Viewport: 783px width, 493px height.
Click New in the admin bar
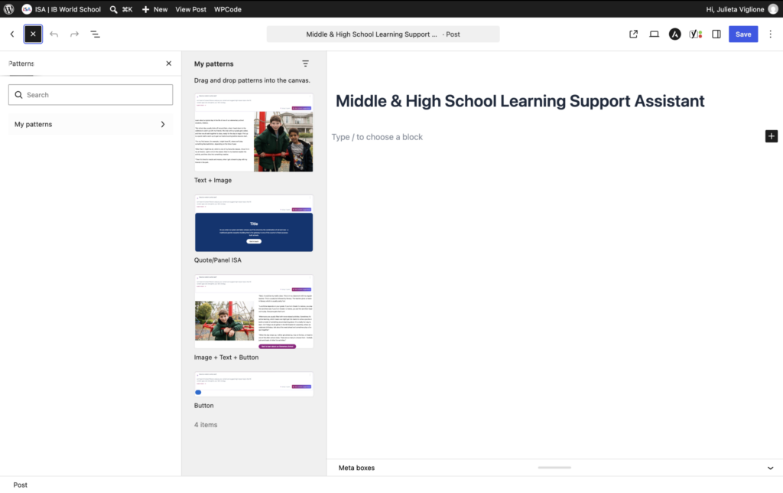(154, 9)
